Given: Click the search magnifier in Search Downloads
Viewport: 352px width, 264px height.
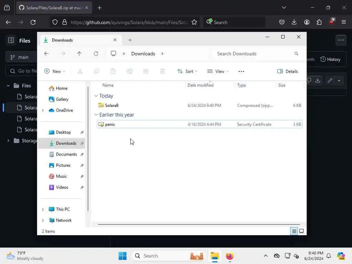Looking at the screenshot, I should point(296,54).
